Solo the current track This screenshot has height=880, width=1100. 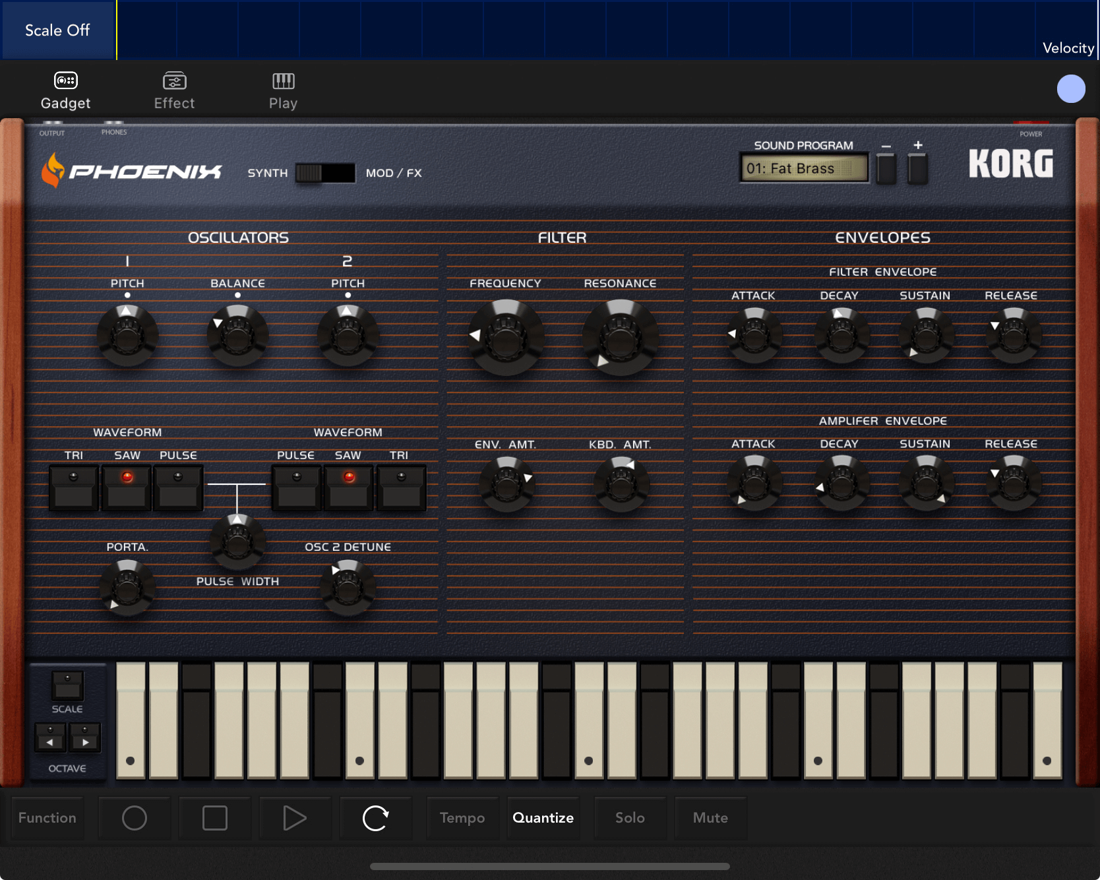[630, 818]
